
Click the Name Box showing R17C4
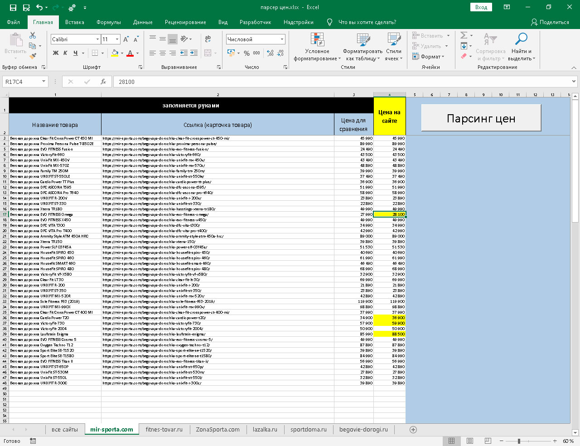click(x=22, y=82)
